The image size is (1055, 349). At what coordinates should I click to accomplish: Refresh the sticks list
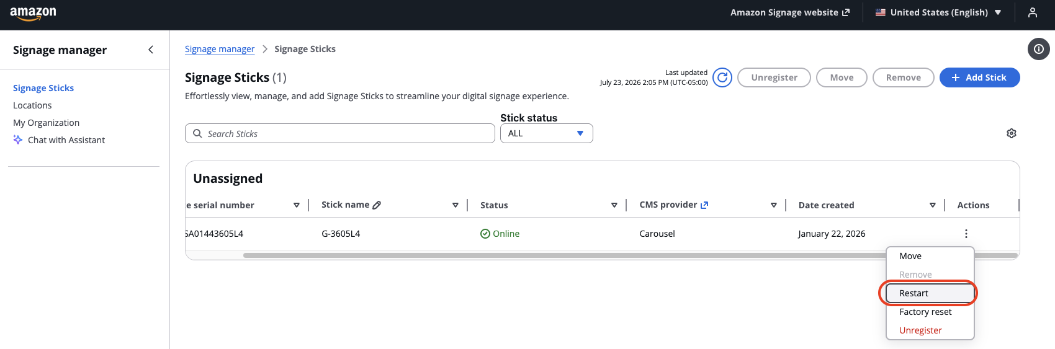(x=722, y=77)
